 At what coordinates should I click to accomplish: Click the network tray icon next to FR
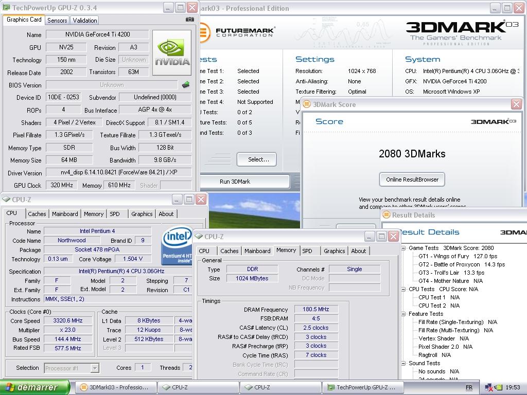[x=489, y=388]
